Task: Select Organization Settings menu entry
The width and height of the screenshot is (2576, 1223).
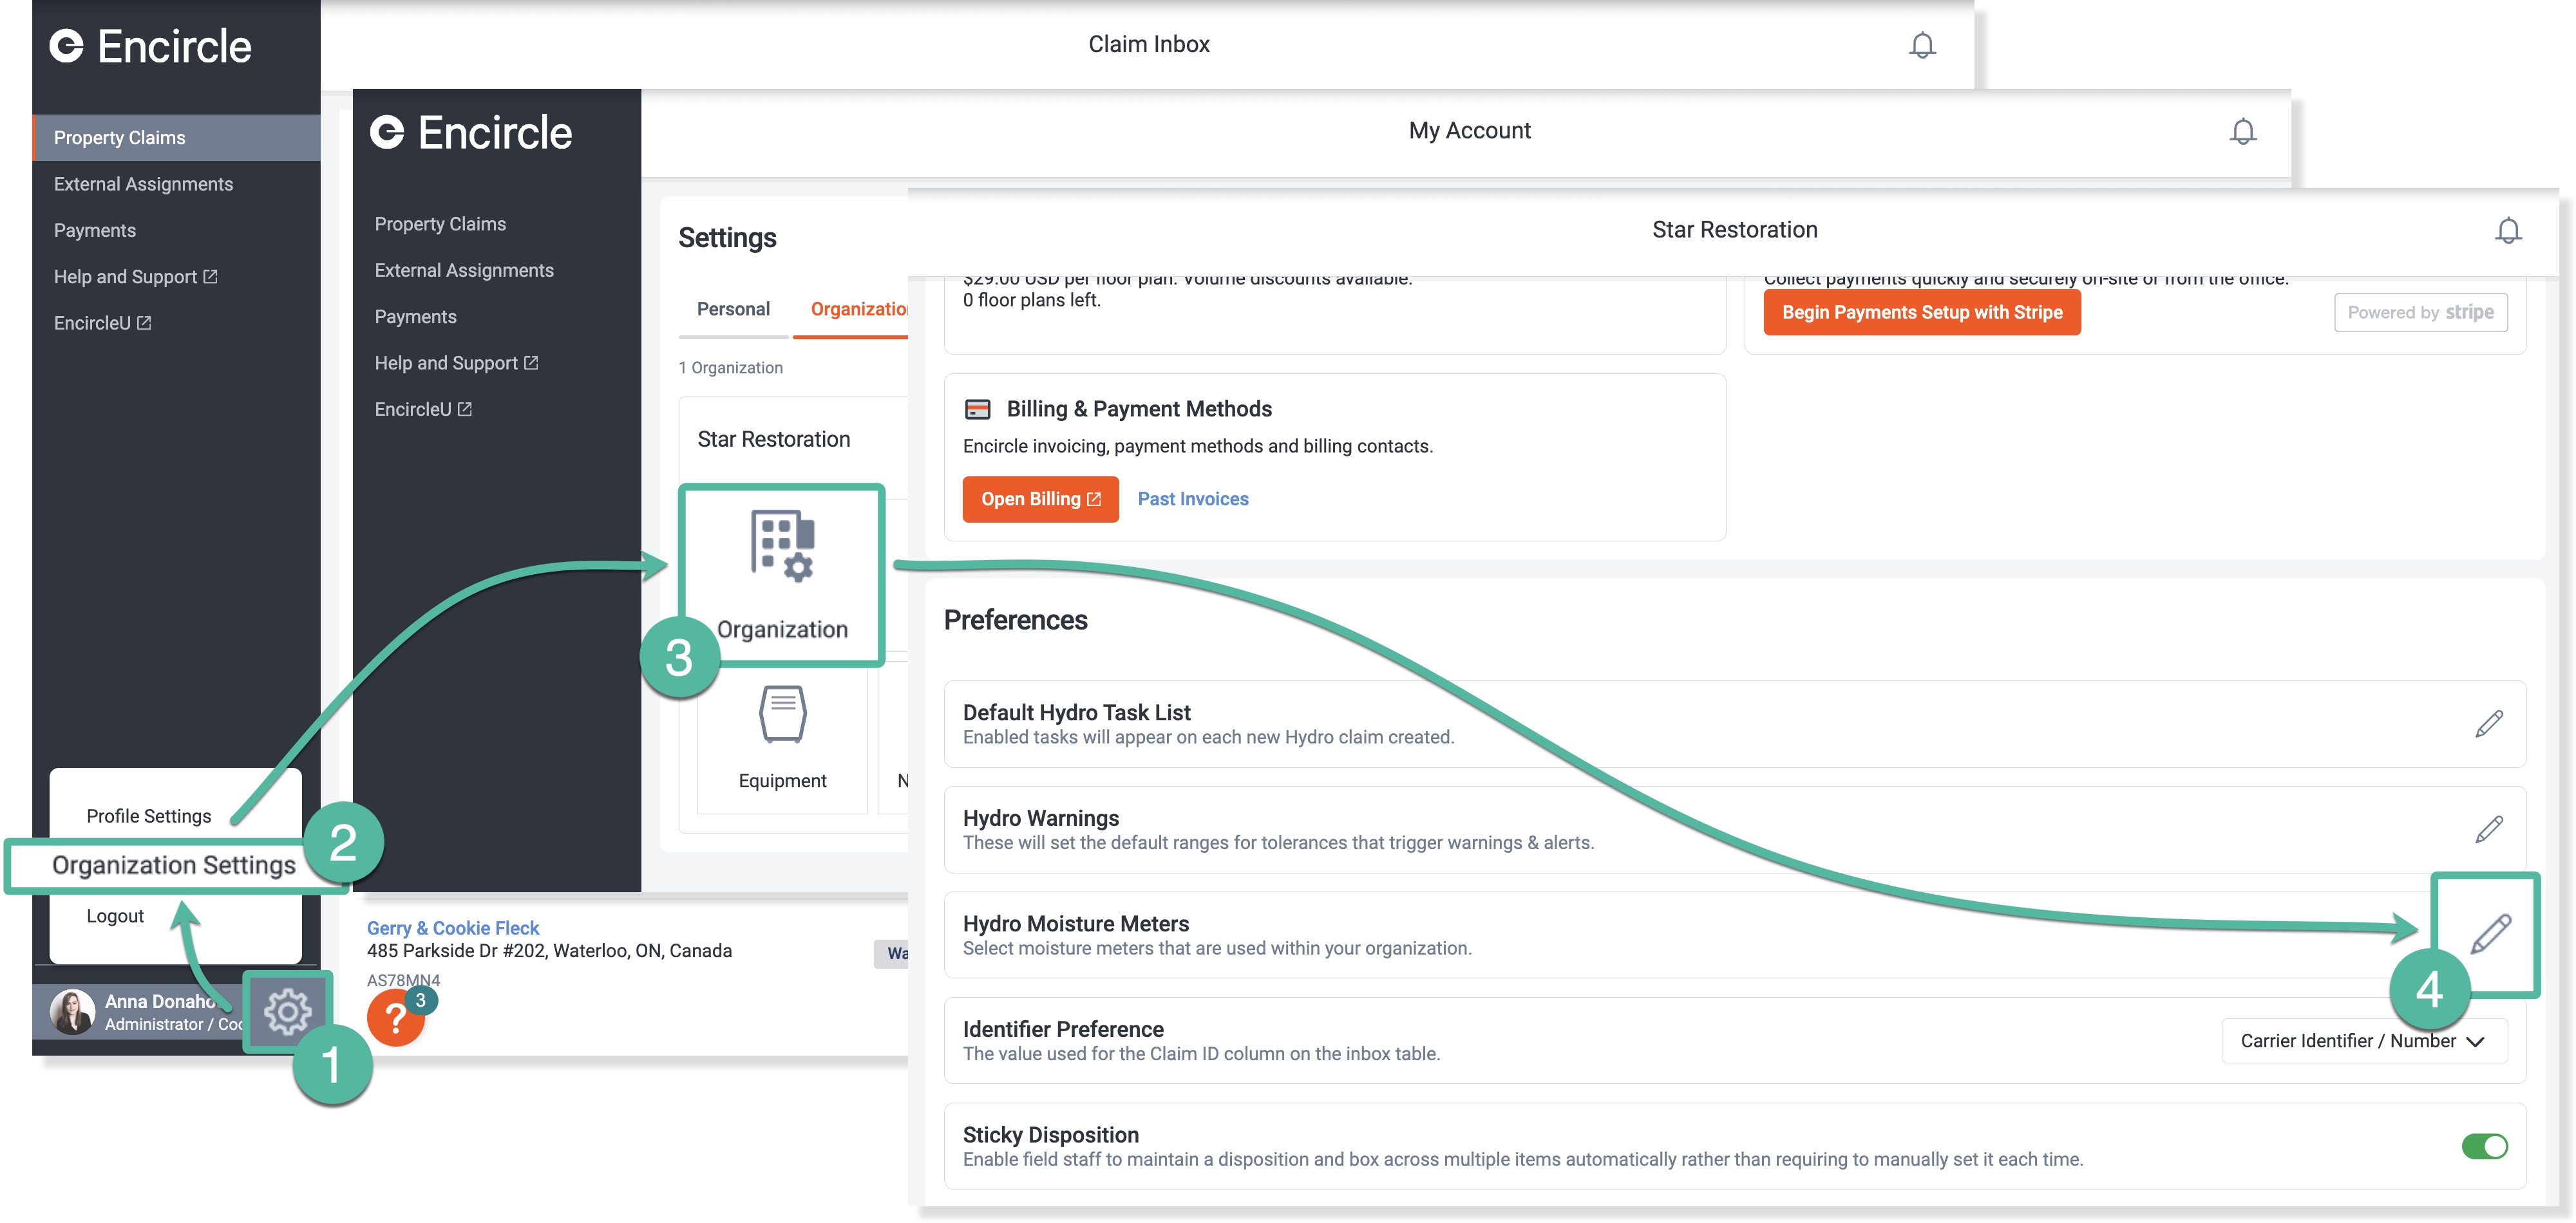Action: coord(174,864)
